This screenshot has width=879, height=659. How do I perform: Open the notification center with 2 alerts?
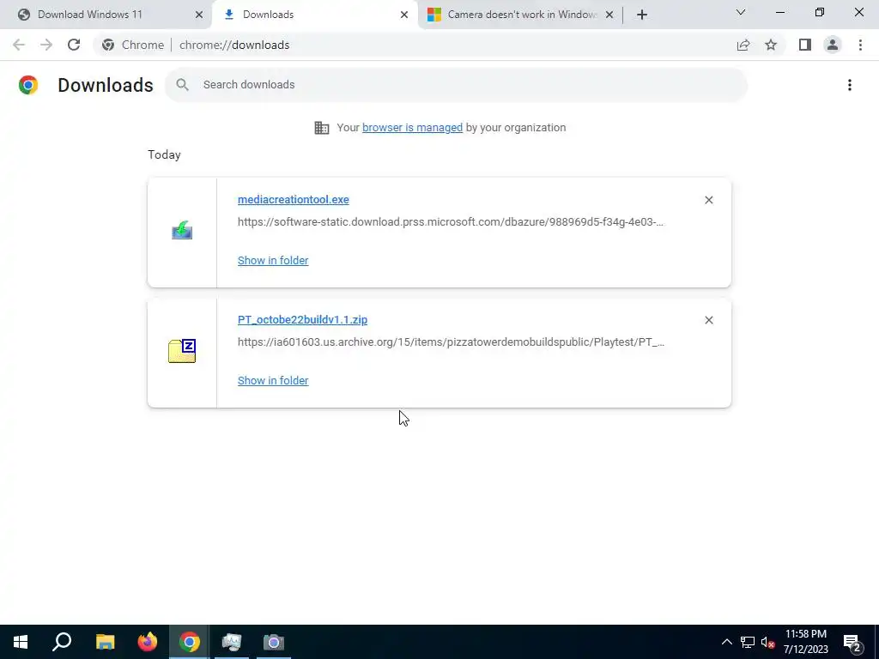[x=852, y=642]
